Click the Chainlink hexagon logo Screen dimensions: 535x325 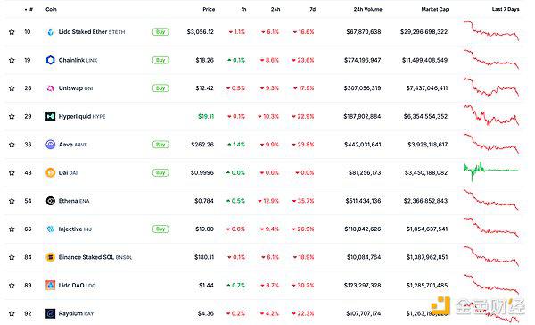click(51, 60)
